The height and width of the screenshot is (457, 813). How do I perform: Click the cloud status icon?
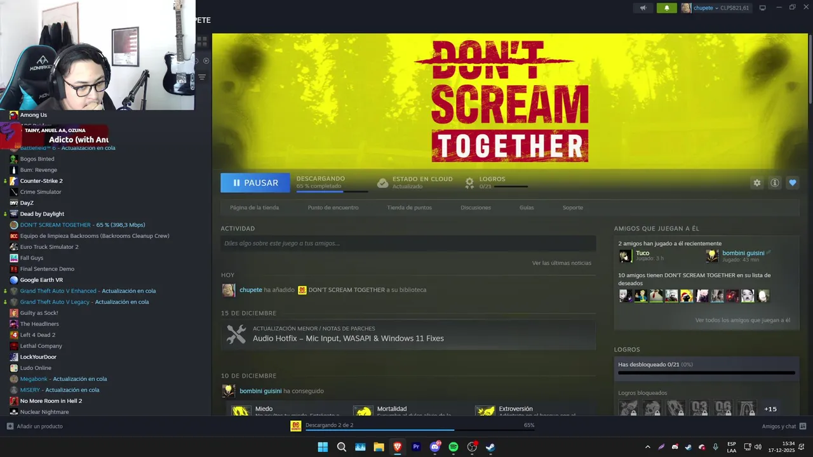pyautogui.click(x=382, y=183)
